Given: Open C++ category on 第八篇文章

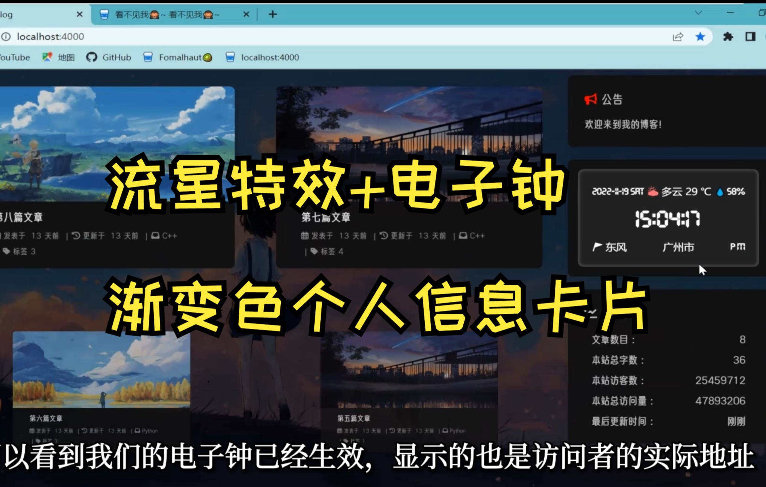Looking at the screenshot, I should pos(169,236).
